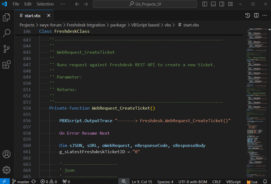Click the package breadcrumb
271x184 pixels.
(118, 25)
